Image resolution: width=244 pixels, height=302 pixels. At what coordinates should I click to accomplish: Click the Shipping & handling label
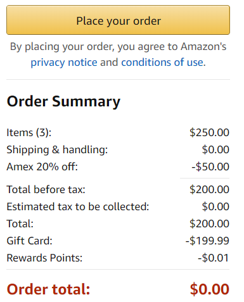[x=57, y=150]
